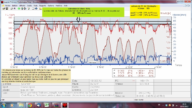Screen dimensions: 192x108
Task: Click the Equipe value 'Equipe Polar'
Action: (x=27, y=90)
